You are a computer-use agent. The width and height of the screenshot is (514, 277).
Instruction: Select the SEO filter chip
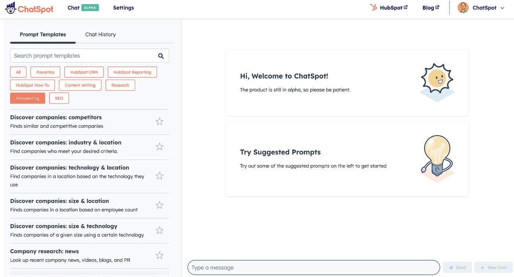point(59,98)
